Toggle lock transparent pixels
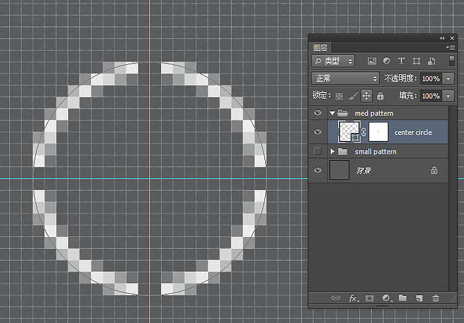 click(x=339, y=96)
